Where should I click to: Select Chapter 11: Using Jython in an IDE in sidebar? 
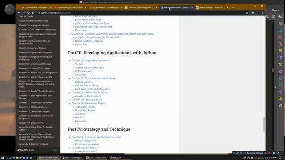pos(36,77)
